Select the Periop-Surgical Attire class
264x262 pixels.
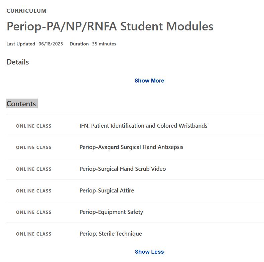pyautogui.click(x=107, y=190)
